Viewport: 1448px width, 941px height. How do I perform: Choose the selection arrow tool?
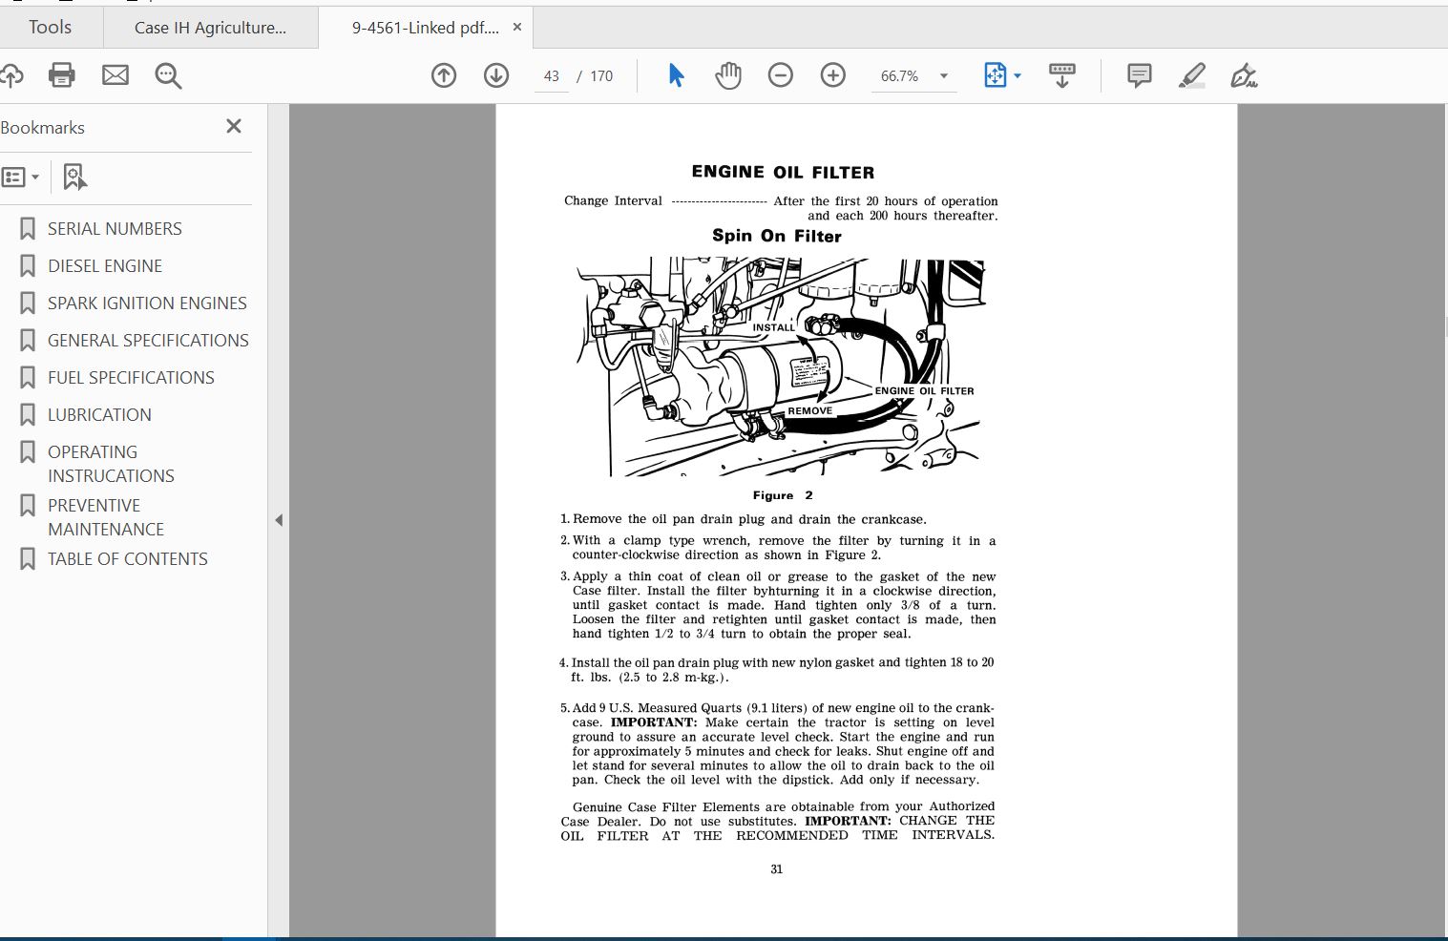coord(676,75)
